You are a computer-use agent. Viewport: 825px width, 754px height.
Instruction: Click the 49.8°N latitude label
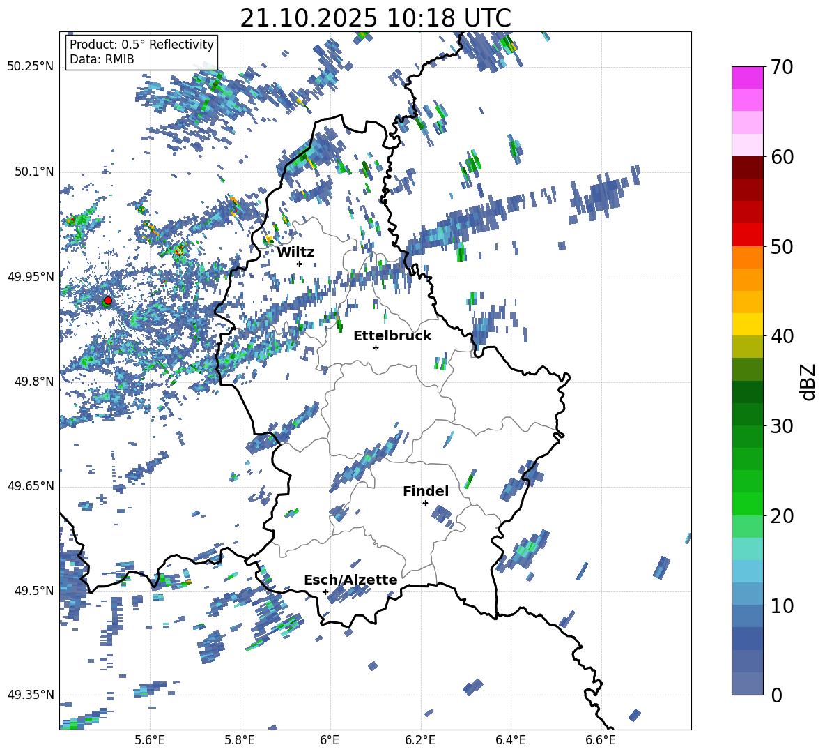[33, 382]
